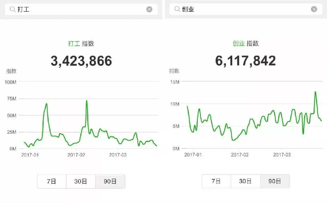Click the 100M axis label on 打工 chart
The width and height of the screenshot is (327, 203).
pos(11,82)
